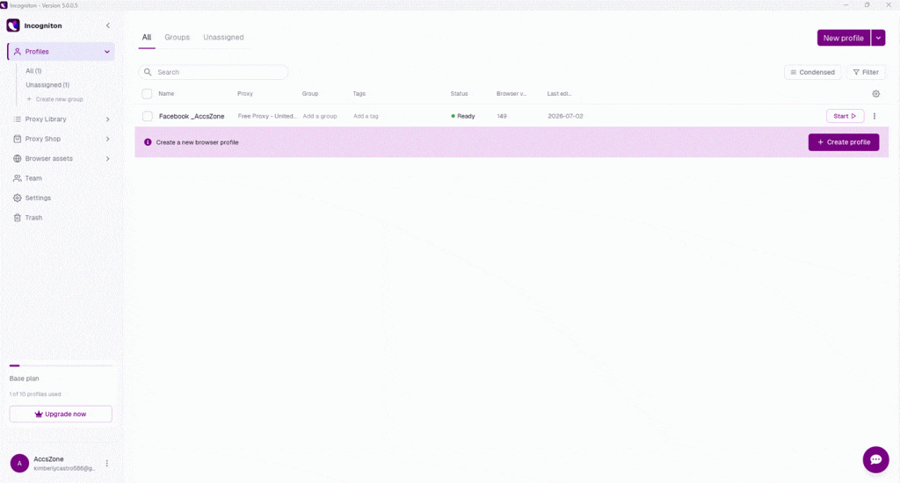Click the Proxy column header
Screen dimensions: 900x483
pos(245,93)
